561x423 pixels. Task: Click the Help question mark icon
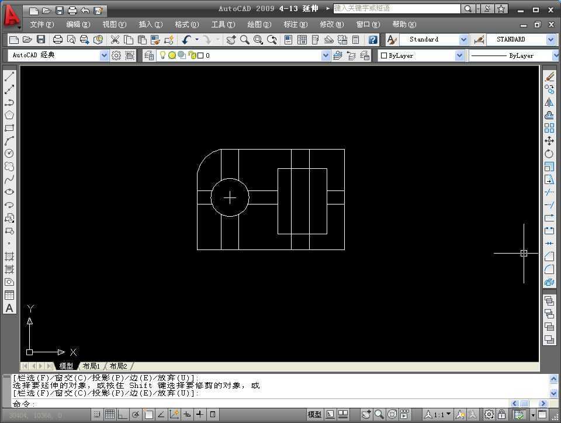[x=373, y=39]
